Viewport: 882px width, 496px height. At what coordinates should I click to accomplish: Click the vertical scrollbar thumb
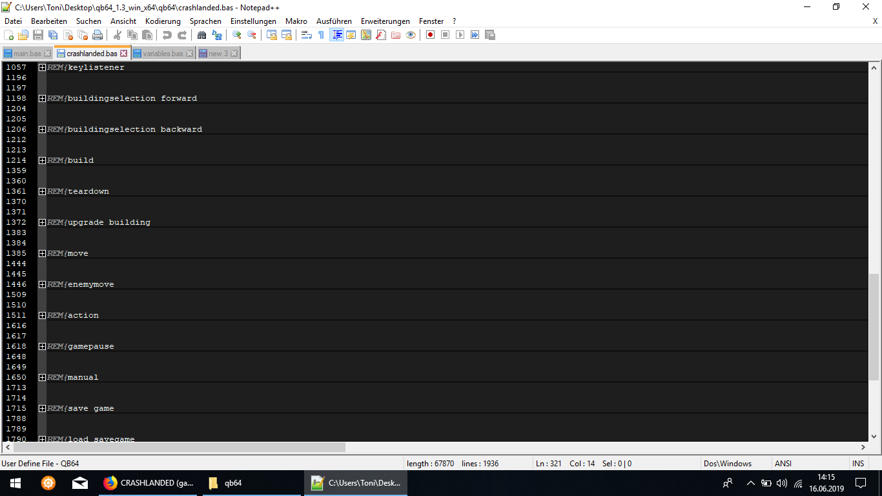[x=874, y=326]
